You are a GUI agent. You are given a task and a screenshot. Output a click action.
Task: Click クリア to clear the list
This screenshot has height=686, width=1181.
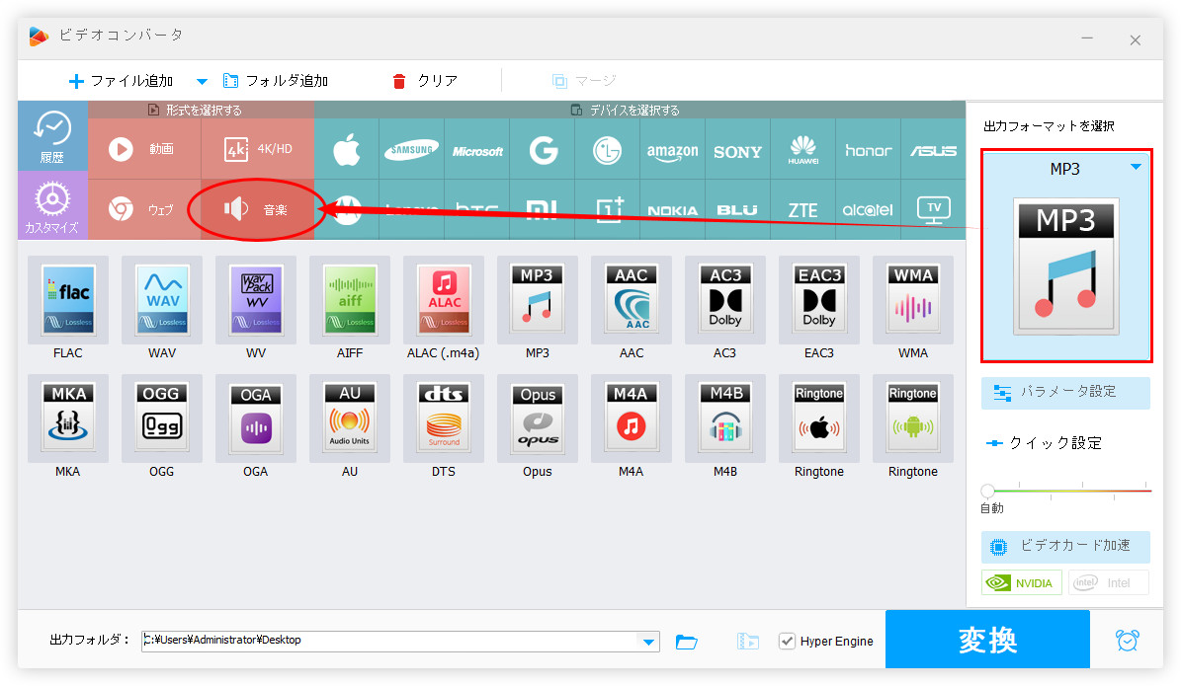(x=425, y=81)
